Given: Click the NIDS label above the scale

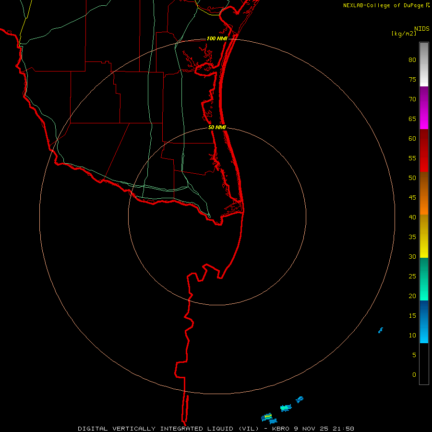Looking at the screenshot, I should (x=422, y=29).
